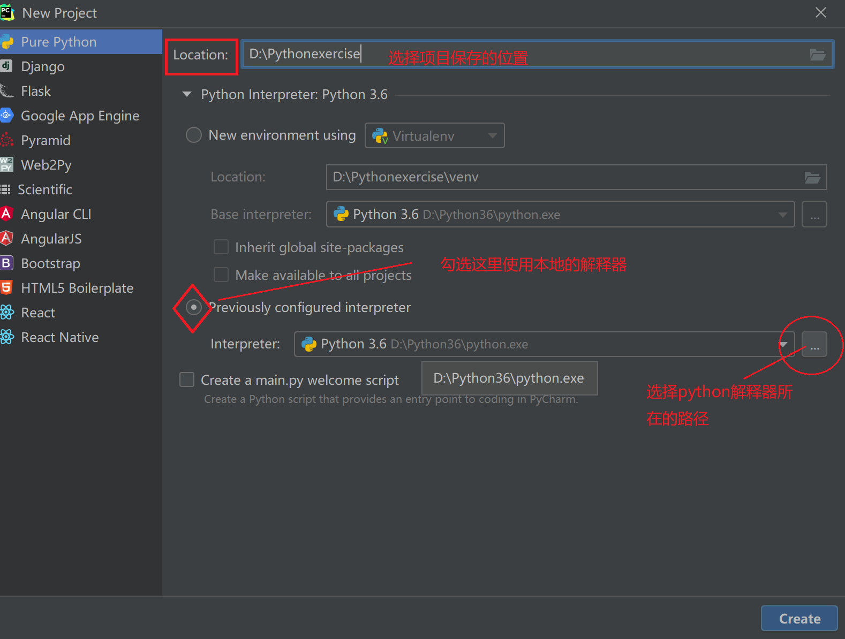Click the AngularJS icon
The height and width of the screenshot is (639, 845).
[6, 238]
